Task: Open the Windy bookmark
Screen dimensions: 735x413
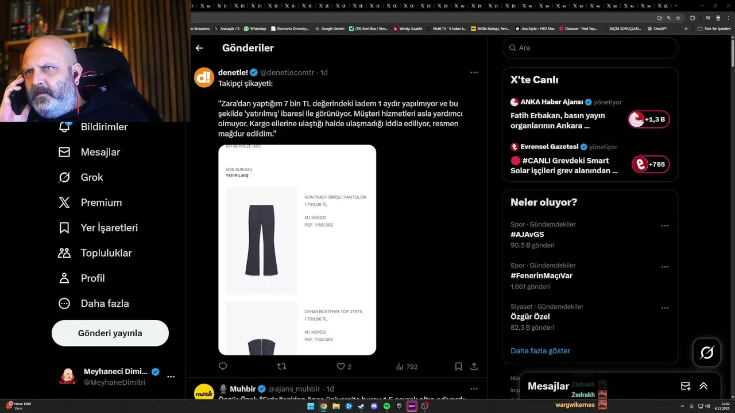Action: pyautogui.click(x=408, y=28)
